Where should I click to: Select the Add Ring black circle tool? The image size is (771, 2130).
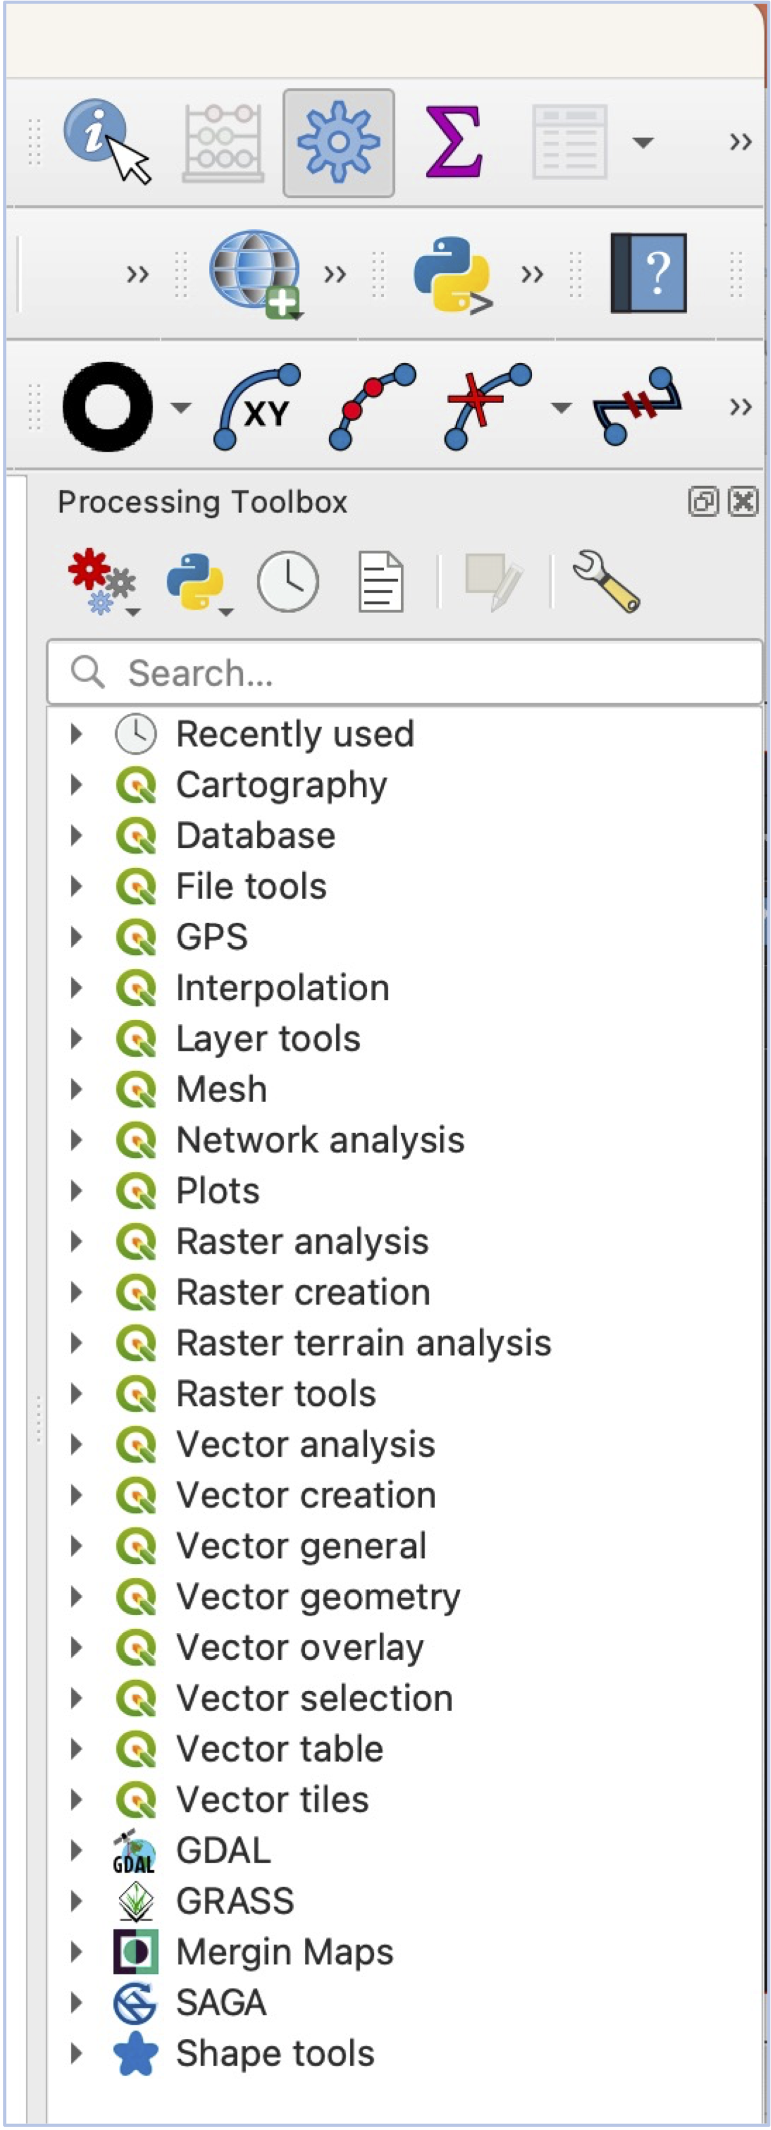point(107,407)
